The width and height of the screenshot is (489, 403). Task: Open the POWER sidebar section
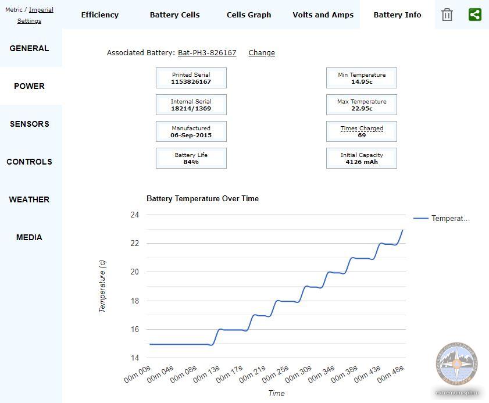coord(29,86)
